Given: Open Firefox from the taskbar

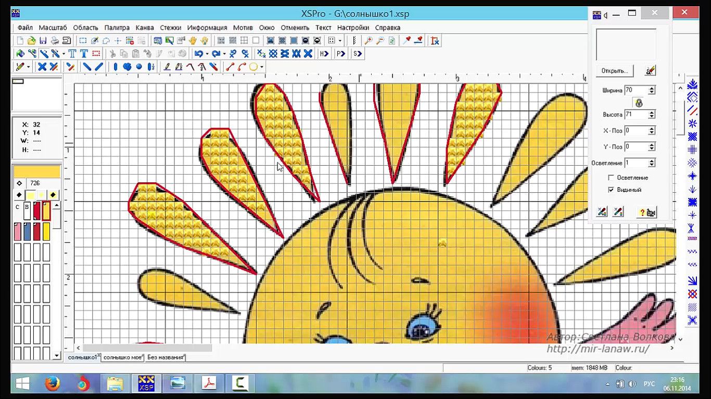Looking at the screenshot, I should [53, 384].
